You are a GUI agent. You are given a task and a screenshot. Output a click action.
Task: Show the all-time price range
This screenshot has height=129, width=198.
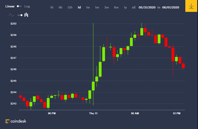pos(134,7)
